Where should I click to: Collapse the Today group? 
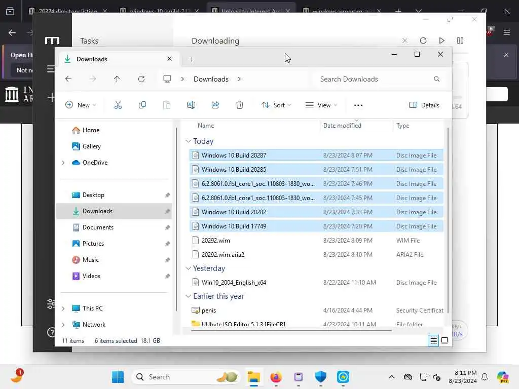[x=189, y=141]
